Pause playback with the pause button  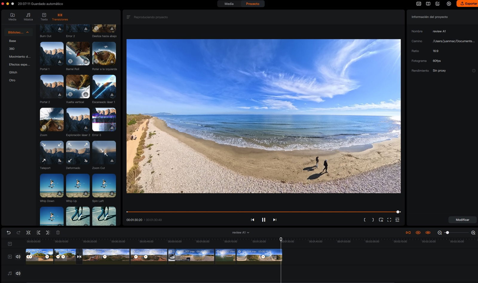[263, 220]
